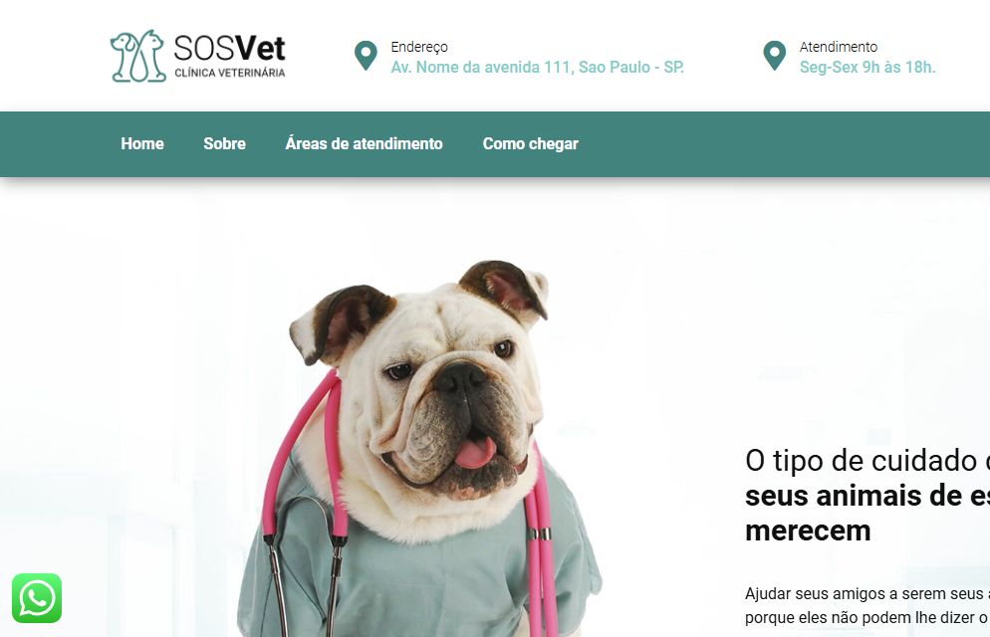The width and height of the screenshot is (990, 637).
Task: Click the dog and cat logo icon
Action: [x=137, y=56]
